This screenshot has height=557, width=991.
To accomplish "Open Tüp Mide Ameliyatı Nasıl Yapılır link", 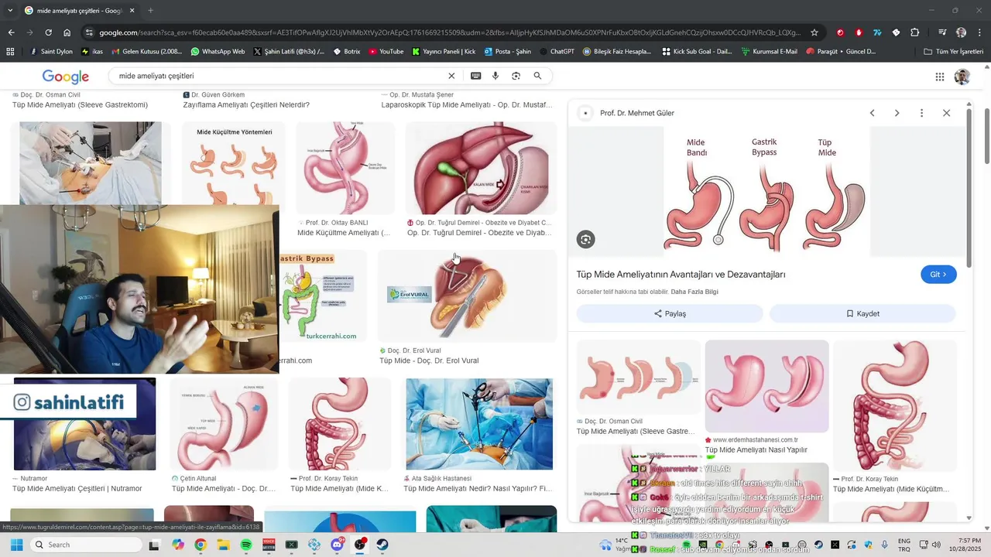I will [756, 449].
